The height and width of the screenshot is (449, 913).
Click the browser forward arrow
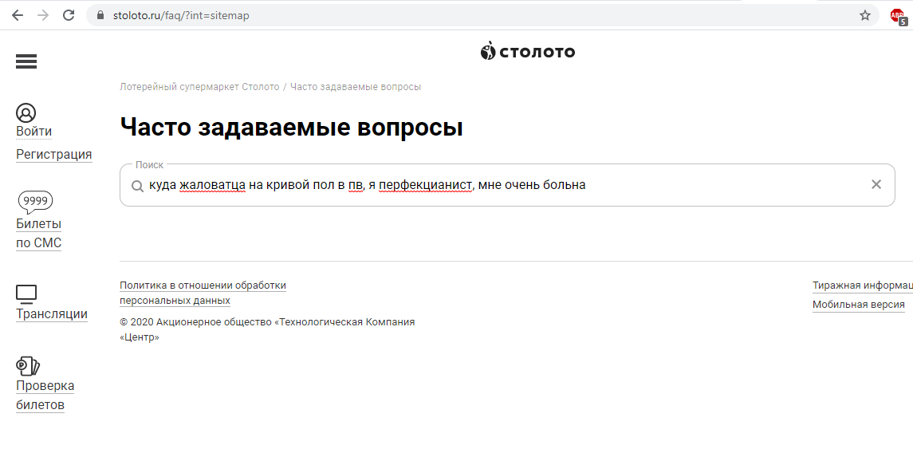pos(43,15)
